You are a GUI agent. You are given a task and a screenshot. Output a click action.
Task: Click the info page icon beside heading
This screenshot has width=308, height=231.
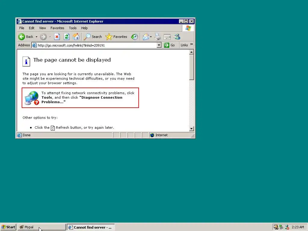pos(26,61)
